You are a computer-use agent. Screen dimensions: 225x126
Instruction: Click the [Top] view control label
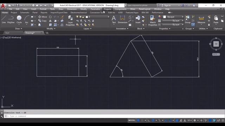coord(5,37)
